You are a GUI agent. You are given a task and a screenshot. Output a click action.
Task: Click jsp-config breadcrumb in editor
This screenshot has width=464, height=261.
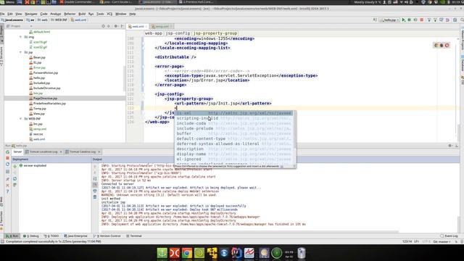pos(178,33)
